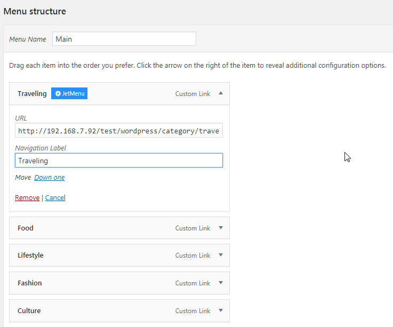Select the Culture menu item bar

tap(107, 310)
